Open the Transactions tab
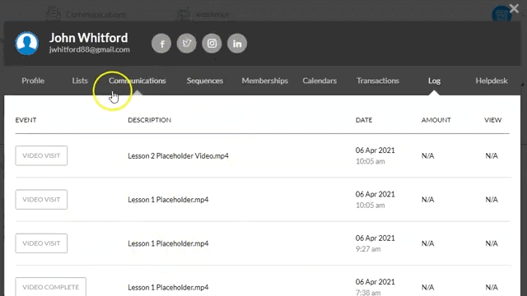 [x=378, y=81]
